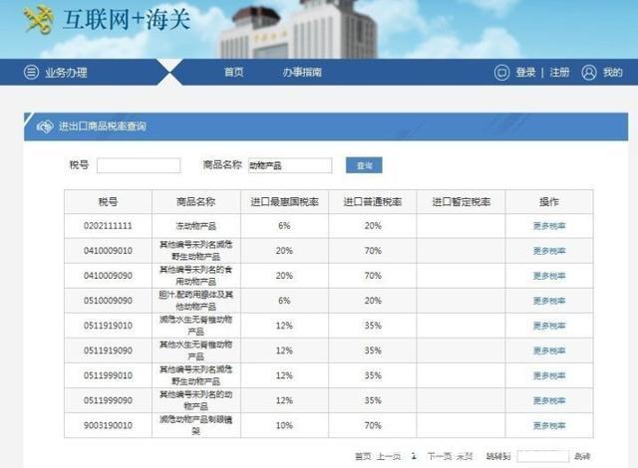The image size is (638, 468).
Task: Open 更多税率 for 0511919090
Action: 549,351
